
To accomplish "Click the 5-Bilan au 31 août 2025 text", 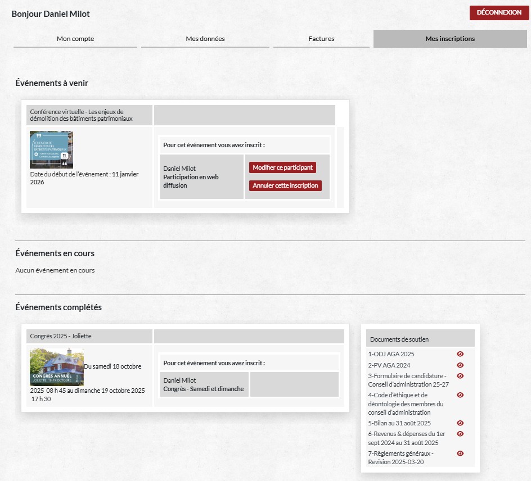I will click(399, 423).
